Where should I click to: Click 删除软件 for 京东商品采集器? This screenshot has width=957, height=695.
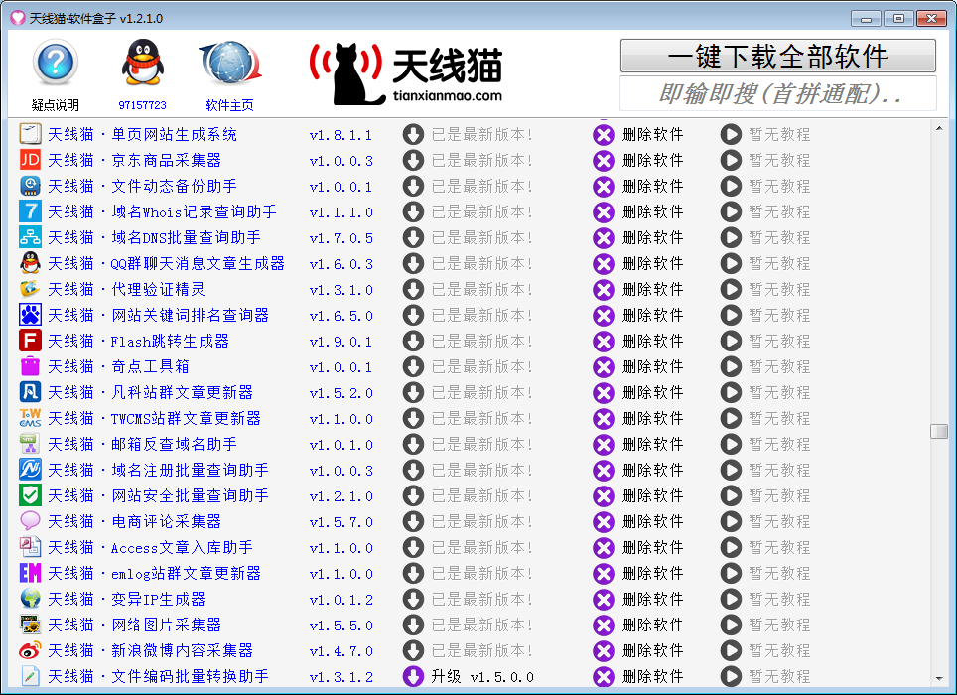pos(652,160)
